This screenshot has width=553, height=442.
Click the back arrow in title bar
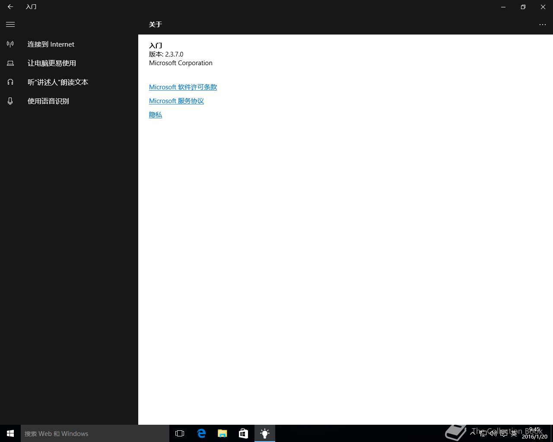tap(10, 7)
